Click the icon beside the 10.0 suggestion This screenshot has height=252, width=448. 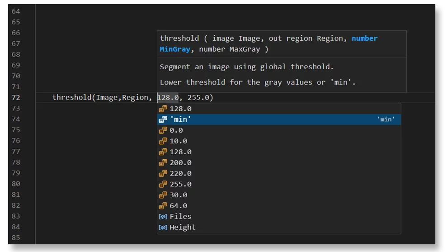point(163,141)
